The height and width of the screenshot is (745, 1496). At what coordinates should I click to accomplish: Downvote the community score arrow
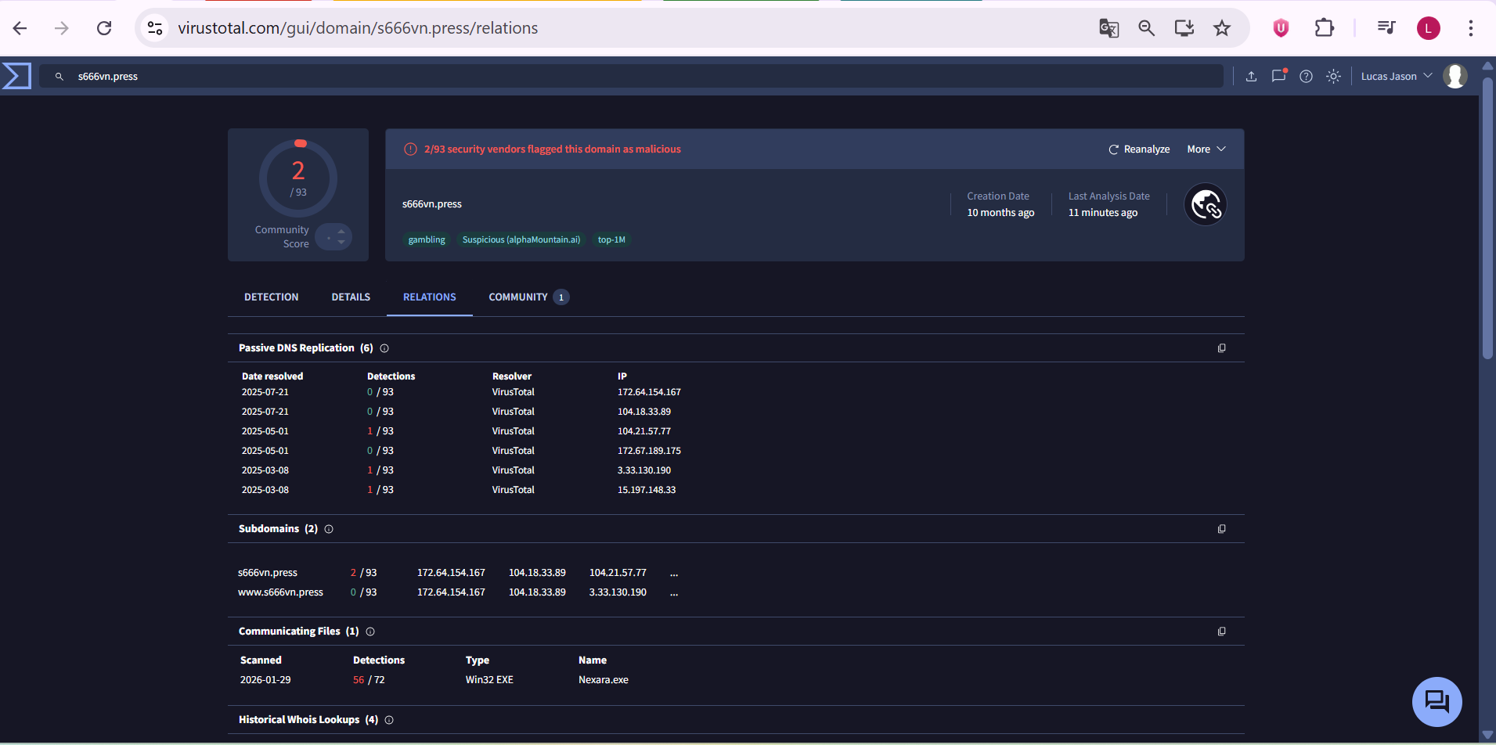pos(341,243)
